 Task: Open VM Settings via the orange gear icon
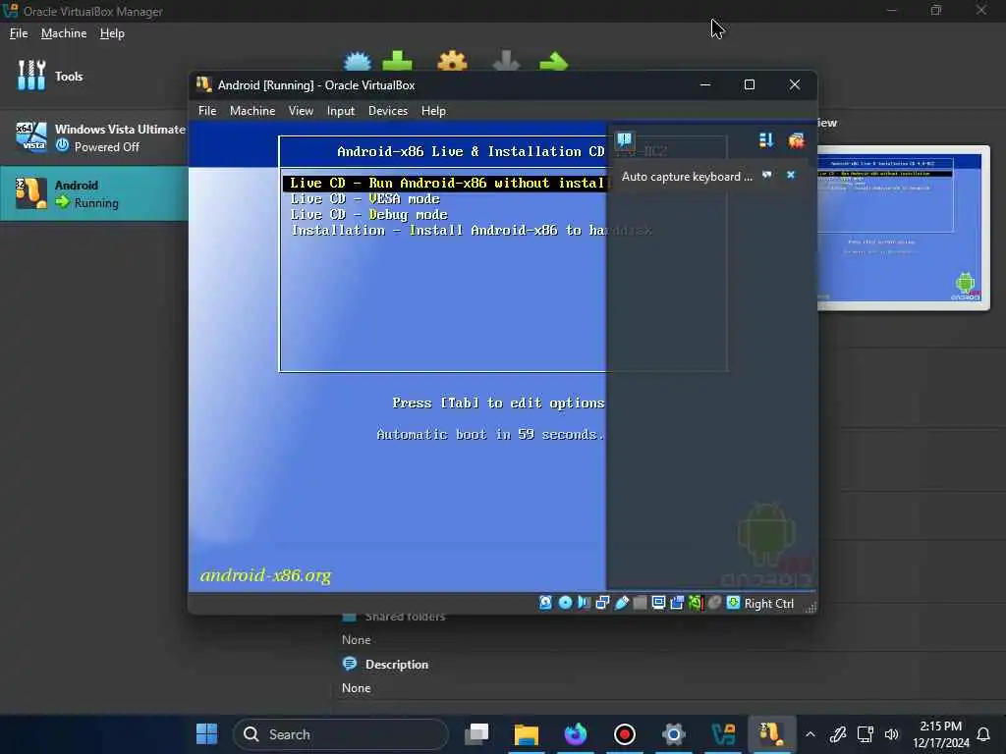click(452, 62)
